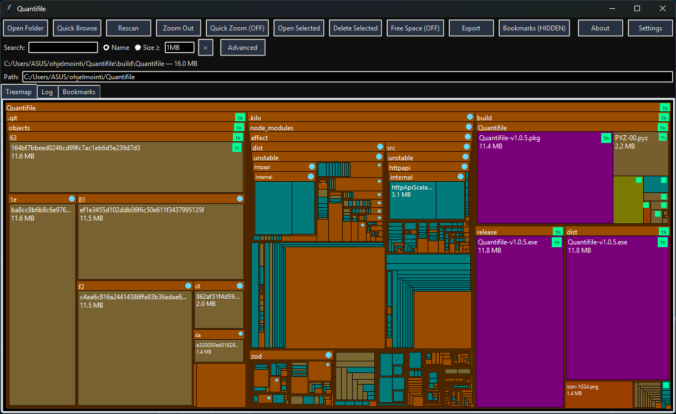Click the blue dot on folder 1e
This screenshot has height=414, width=676.
(x=72, y=198)
